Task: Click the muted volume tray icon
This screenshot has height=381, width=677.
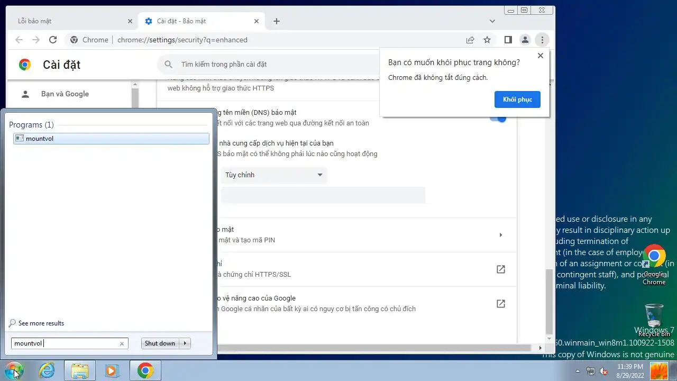Action: pos(603,371)
